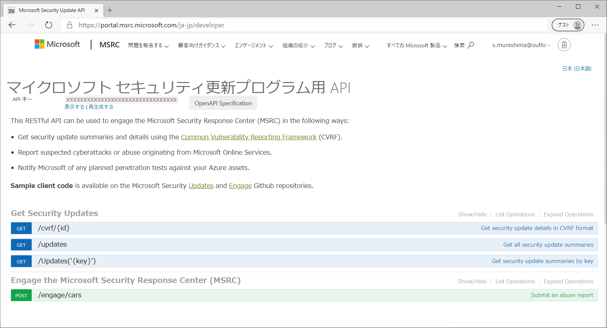Click the browser back arrow
The width and height of the screenshot is (607, 328).
click(x=12, y=25)
